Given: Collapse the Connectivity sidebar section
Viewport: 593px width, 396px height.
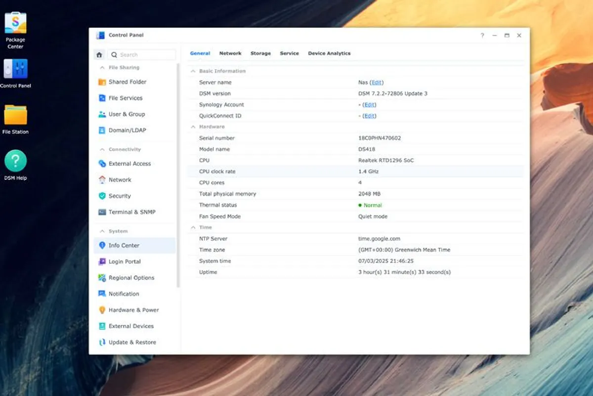Looking at the screenshot, I should pos(102,149).
